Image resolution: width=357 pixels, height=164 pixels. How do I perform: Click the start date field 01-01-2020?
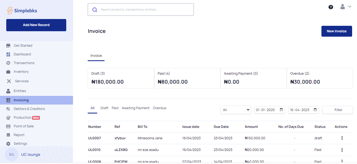tap(270, 110)
